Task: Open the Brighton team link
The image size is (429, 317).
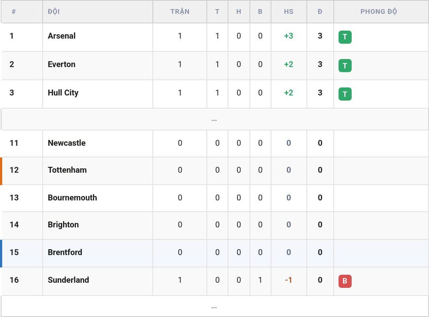Action: [x=63, y=224]
